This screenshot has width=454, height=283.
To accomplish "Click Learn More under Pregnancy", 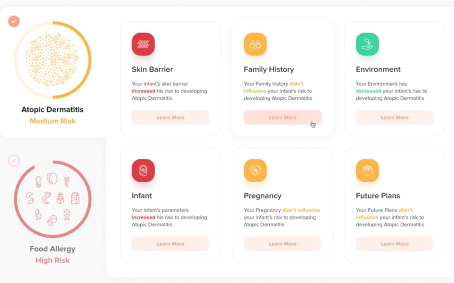I will click(x=282, y=244).
